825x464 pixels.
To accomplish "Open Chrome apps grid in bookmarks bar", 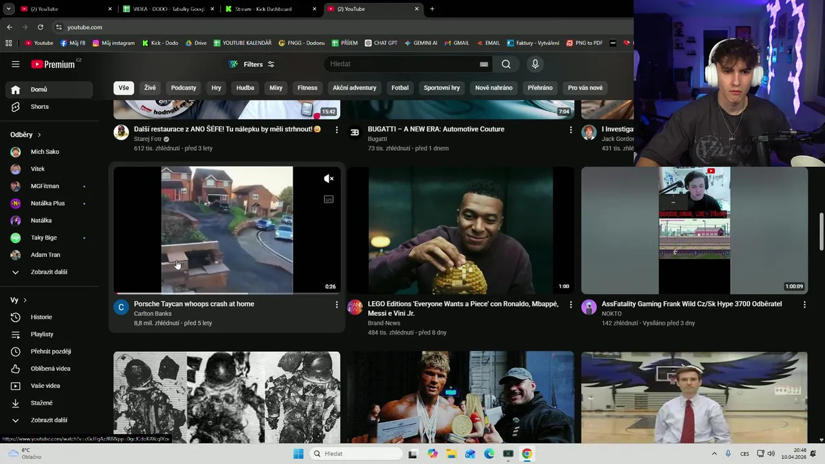I will click(x=8, y=43).
